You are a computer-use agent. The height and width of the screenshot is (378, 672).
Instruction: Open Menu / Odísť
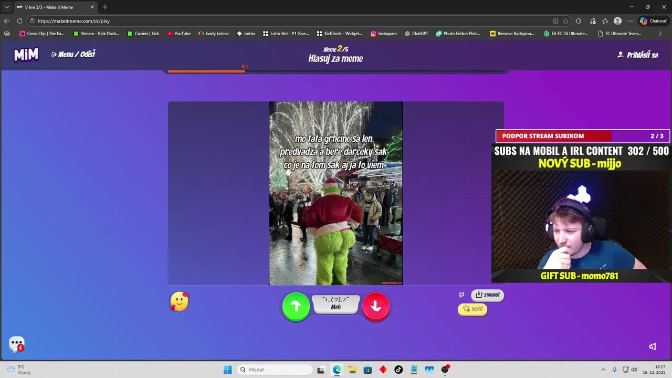click(73, 54)
